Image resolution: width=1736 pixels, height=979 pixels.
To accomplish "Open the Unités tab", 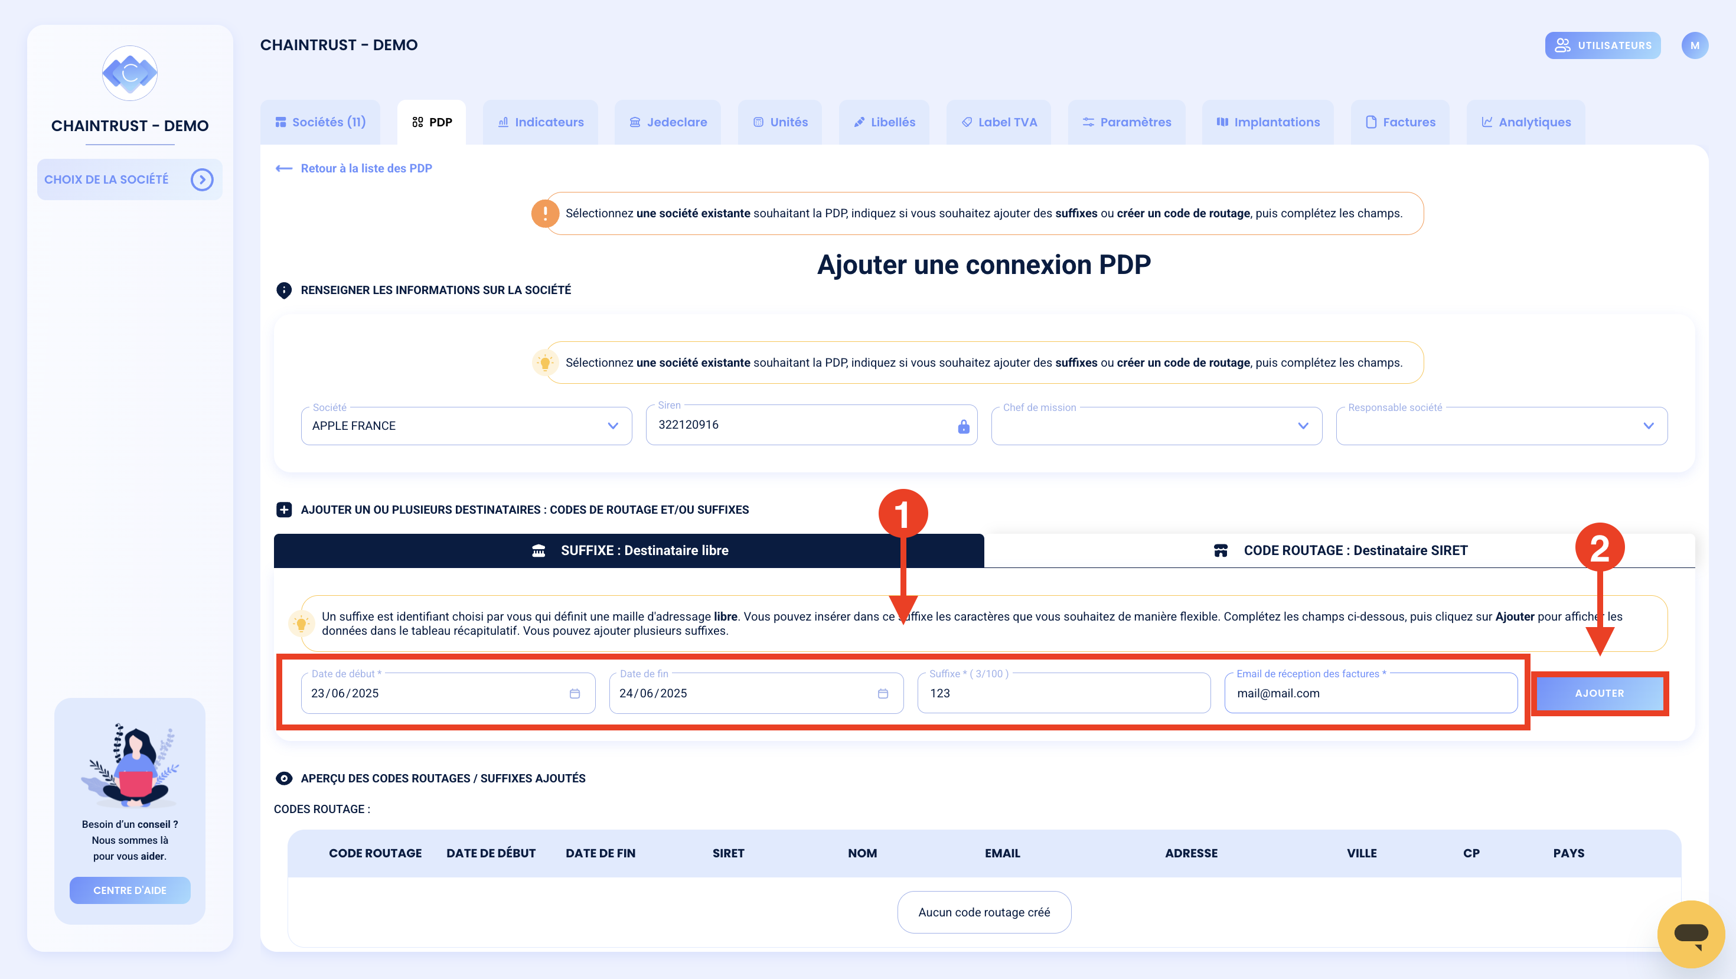I will pyautogui.click(x=779, y=122).
